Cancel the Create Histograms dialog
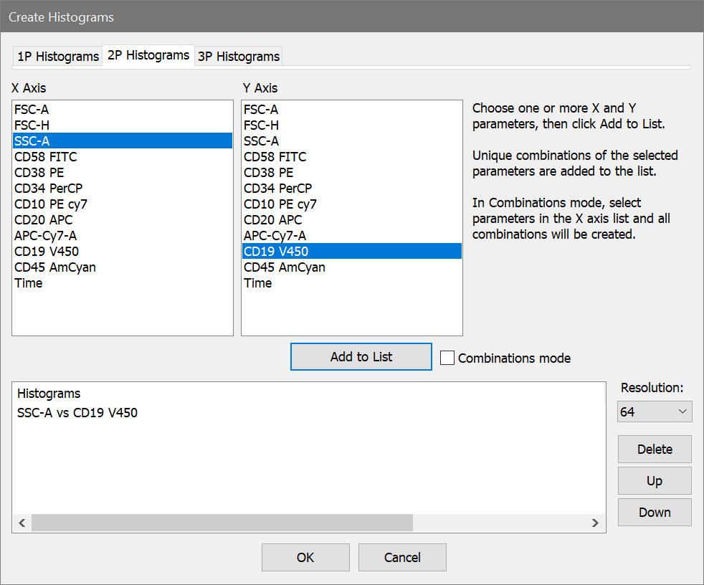The width and height of the screenshot is (704, 585). point(402,557)
